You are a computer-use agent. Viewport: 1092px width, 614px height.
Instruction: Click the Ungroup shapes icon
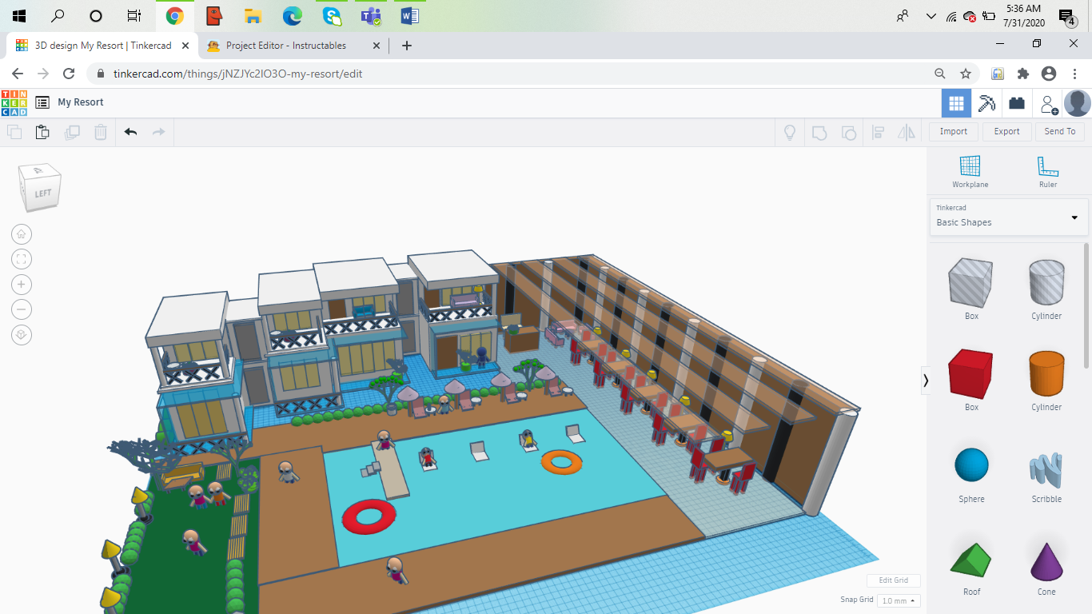pyautogui.click(x=848, y=132)
